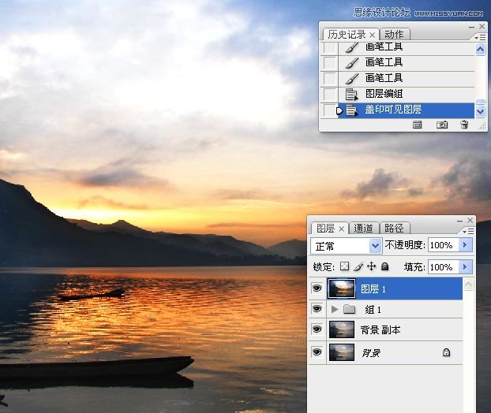Image resolution: width=491 pixels, height=413 pixels.
Task: Minimize the Layers panel
Action: point(459,221)
